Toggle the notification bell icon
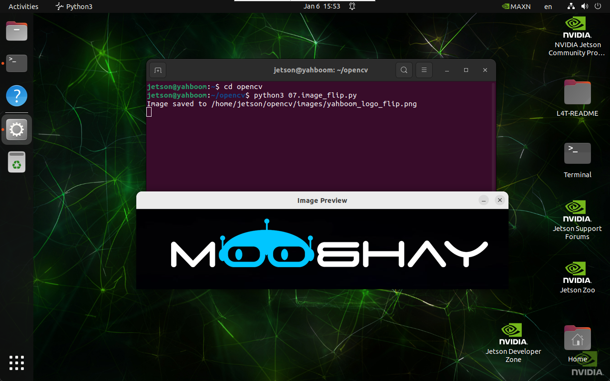 tap(352, 6)
